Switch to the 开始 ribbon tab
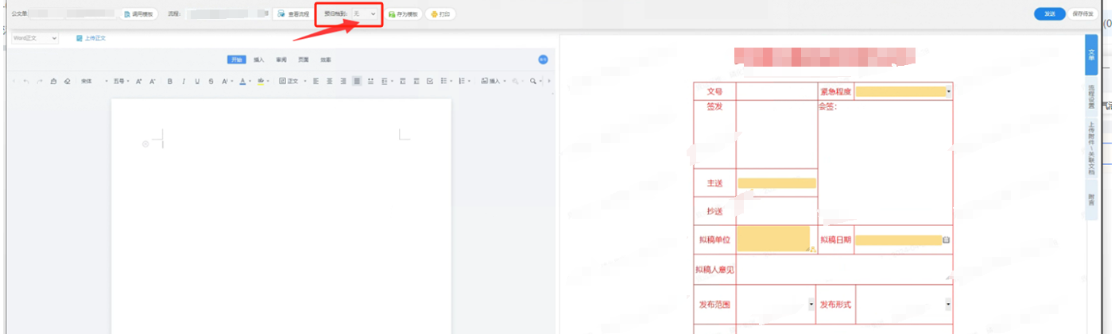This screenshot has height=334, width=1115. coord(237,60)
